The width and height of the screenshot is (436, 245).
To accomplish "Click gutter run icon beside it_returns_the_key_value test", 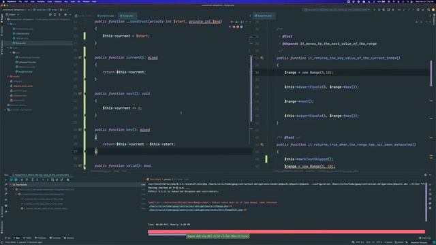I will click(x=262, y=58).
